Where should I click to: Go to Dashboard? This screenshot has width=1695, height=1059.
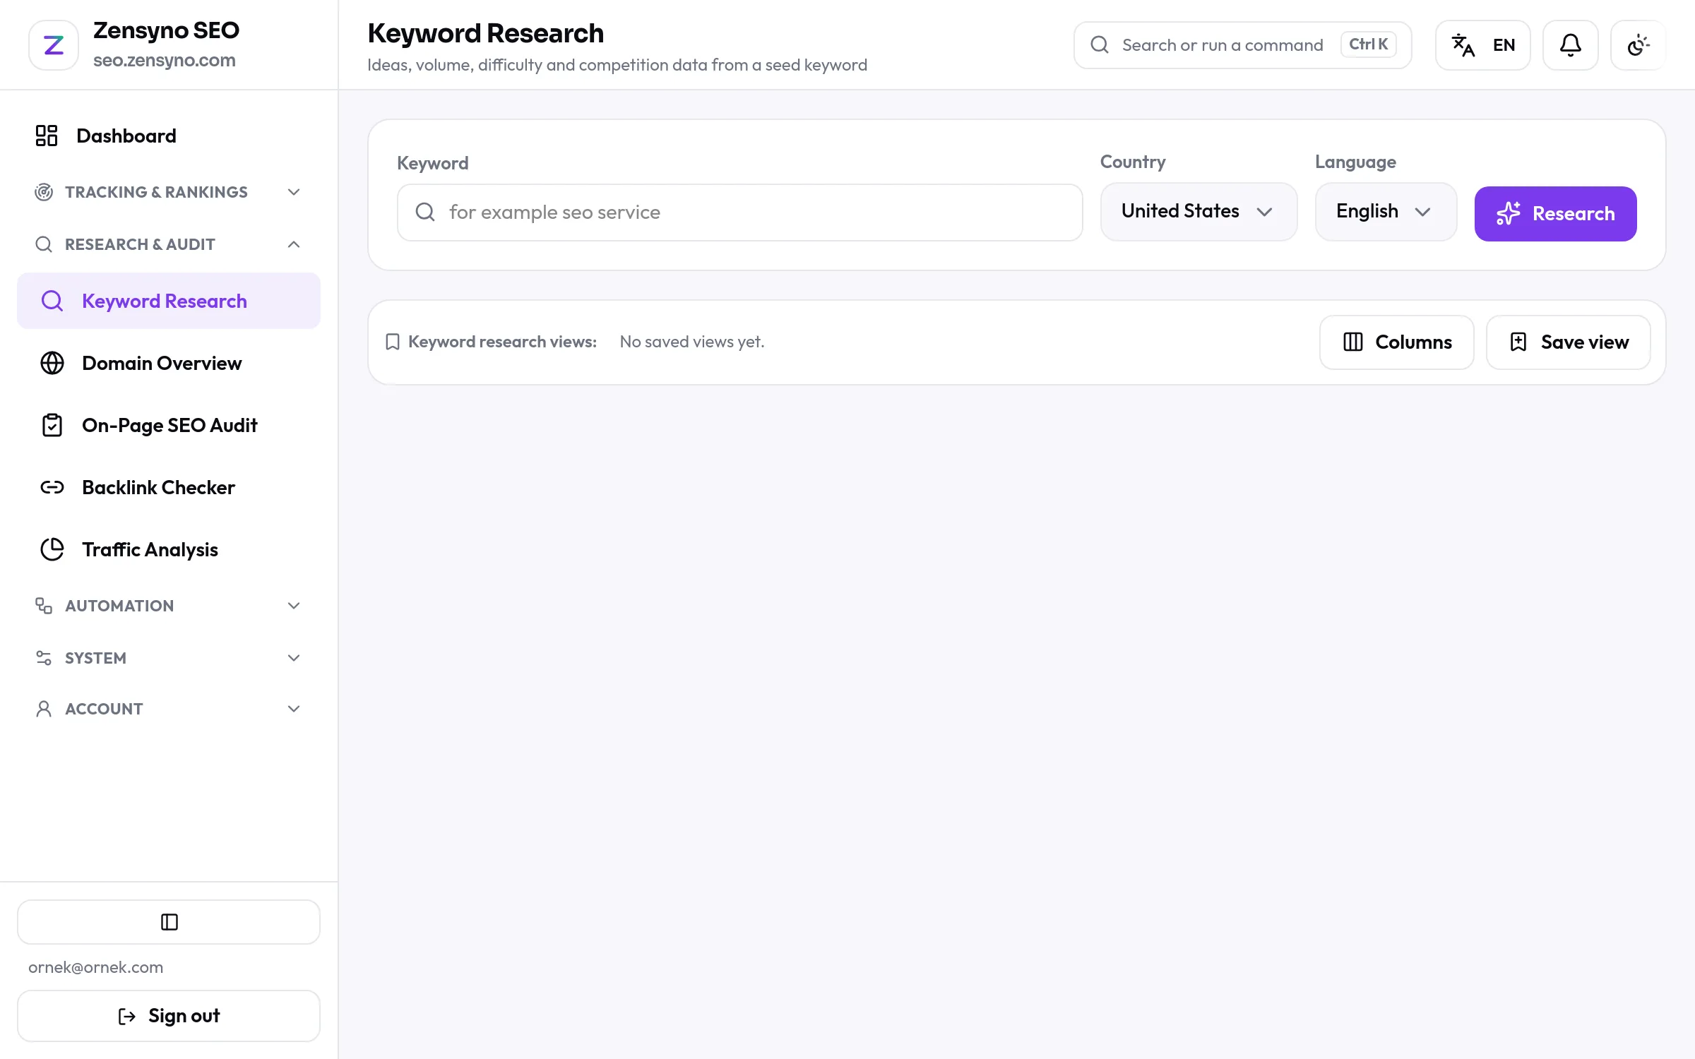point(169,136)
